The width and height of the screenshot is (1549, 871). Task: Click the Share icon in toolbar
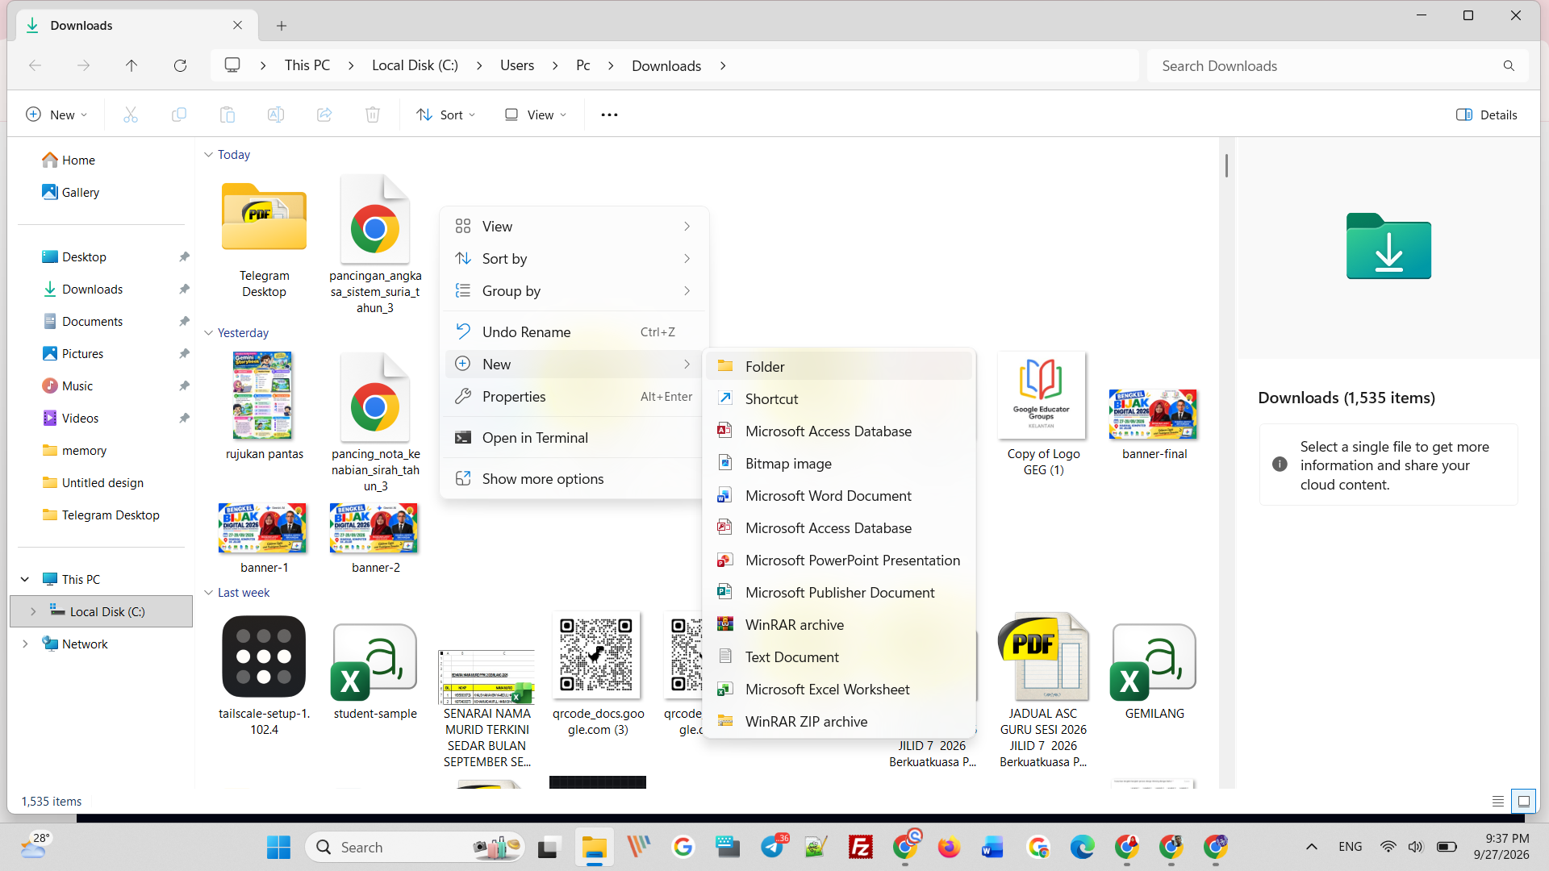click(x=324, y=115)
